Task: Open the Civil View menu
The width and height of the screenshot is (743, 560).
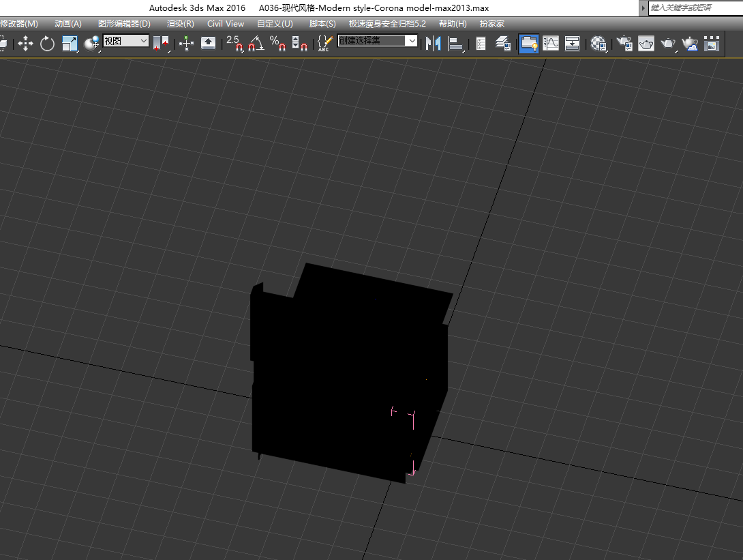Action: coord(226,23)
